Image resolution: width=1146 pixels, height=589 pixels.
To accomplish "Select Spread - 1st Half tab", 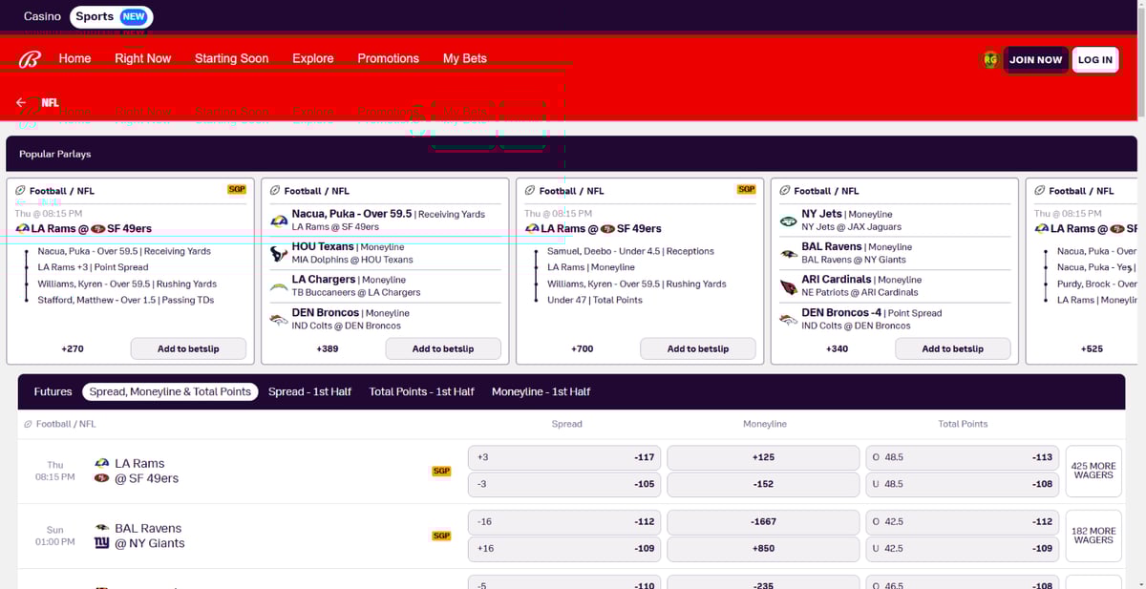I will point(309,391).
